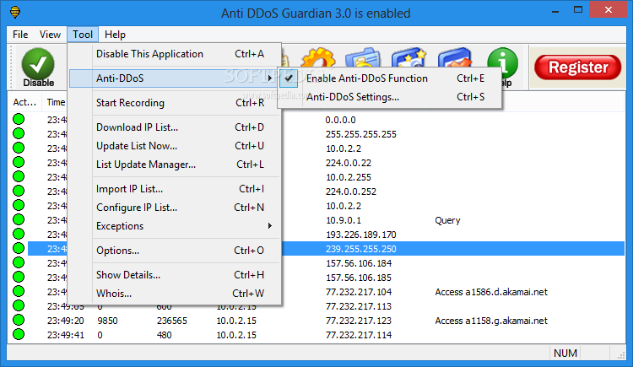Viewport: 633px width, 367px height.
Task: Click the red Register button
Action: (x=577, y=67)
